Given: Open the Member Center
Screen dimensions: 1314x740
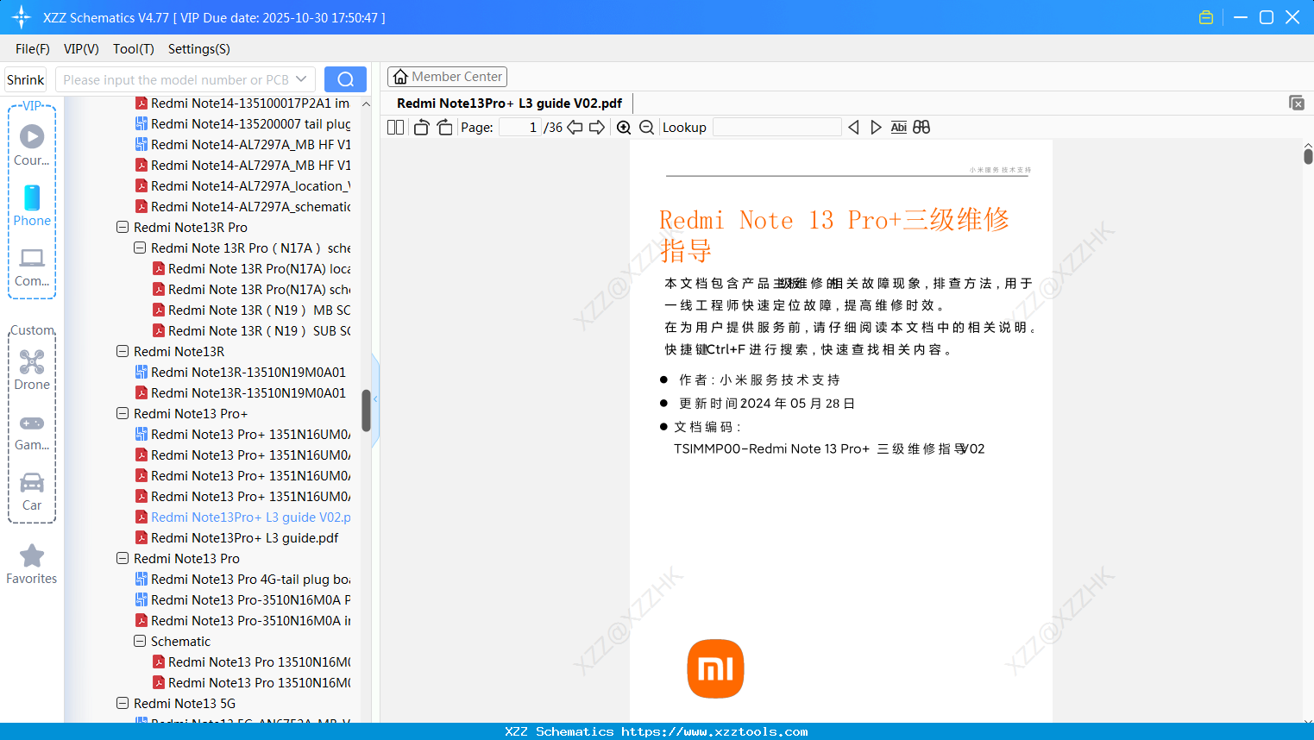Looking at the screenshot, I should click(x=447, y=76).
